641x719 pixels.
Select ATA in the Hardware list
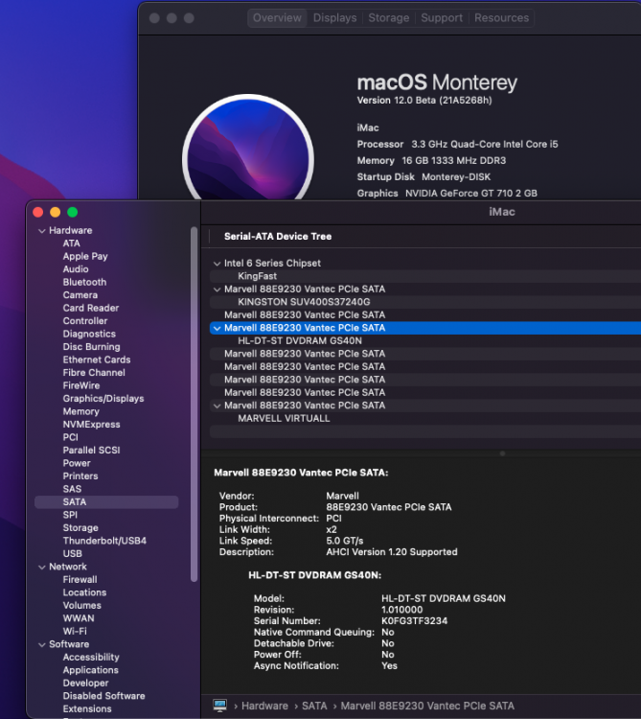tap(72, 244)
